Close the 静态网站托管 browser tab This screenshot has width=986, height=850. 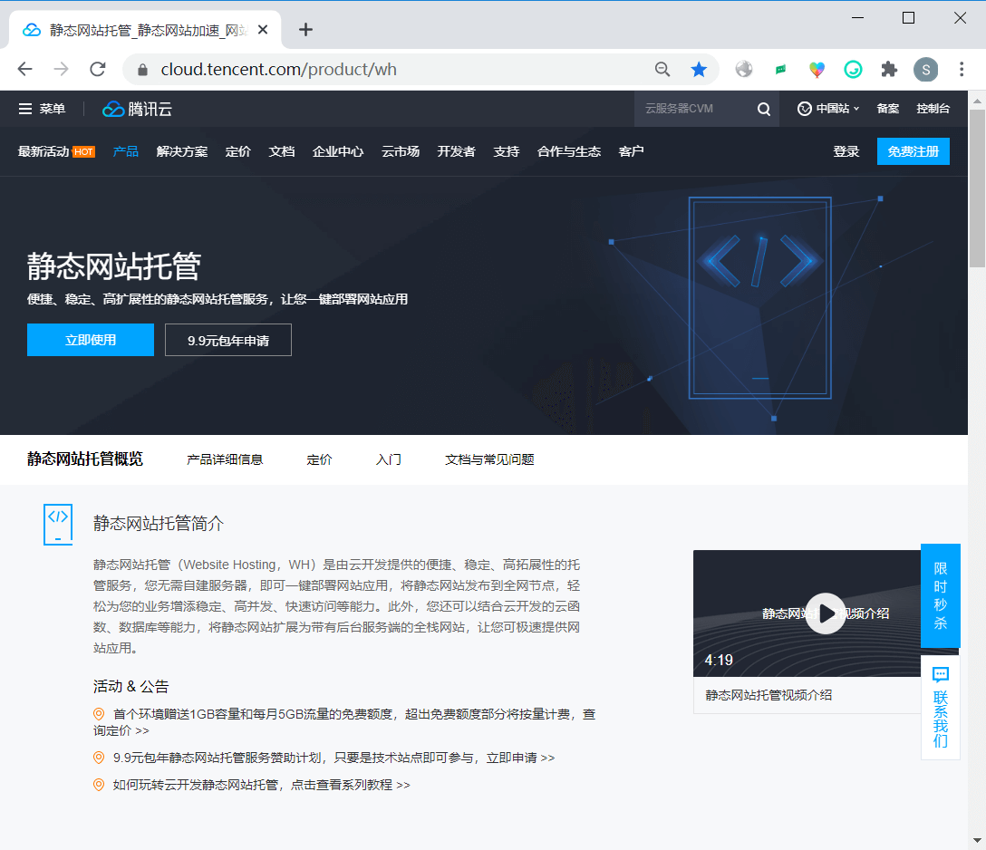pos(263,30)
